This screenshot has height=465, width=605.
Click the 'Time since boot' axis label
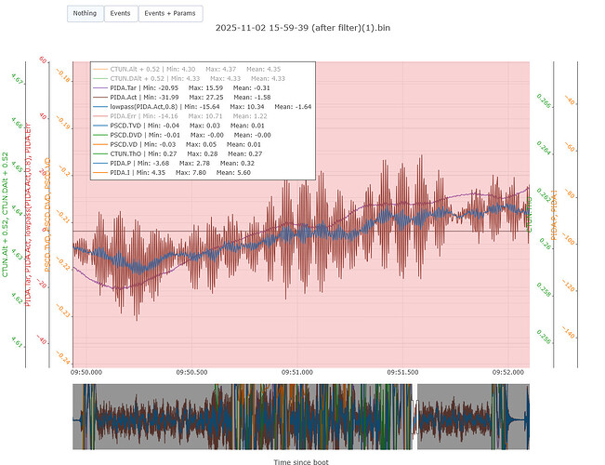[301, 461]
